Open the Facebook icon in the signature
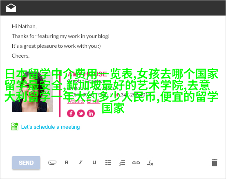Screen dimensions: 226x179 (71, 114)
